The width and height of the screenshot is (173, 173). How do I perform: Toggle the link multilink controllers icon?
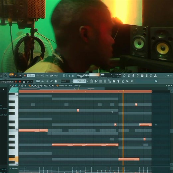tap(51, 81)
